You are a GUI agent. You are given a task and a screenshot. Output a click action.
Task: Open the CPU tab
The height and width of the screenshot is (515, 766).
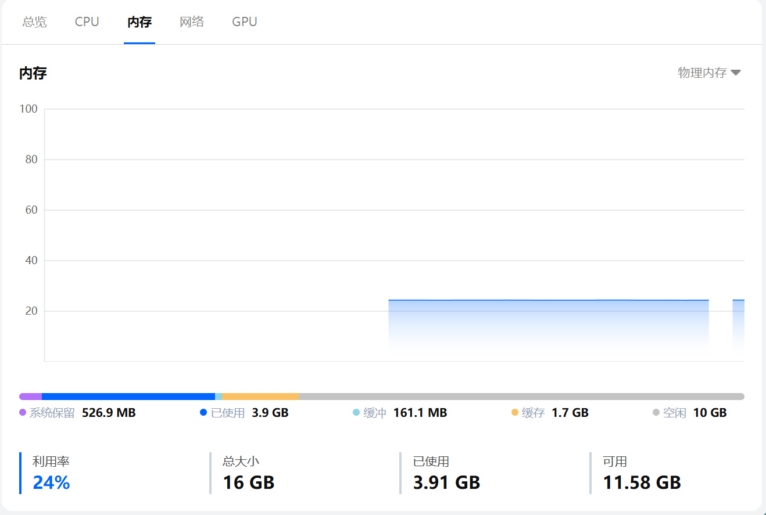(x=87, y=22)
